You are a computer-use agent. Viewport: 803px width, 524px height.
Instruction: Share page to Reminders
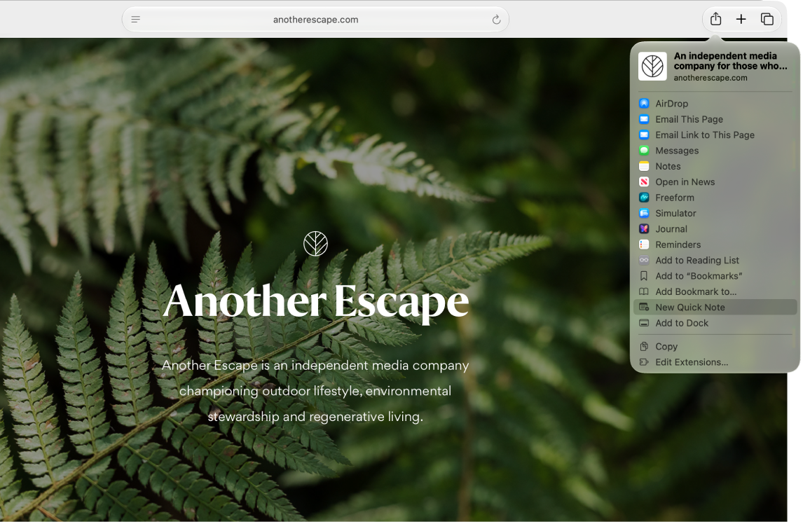717,245
